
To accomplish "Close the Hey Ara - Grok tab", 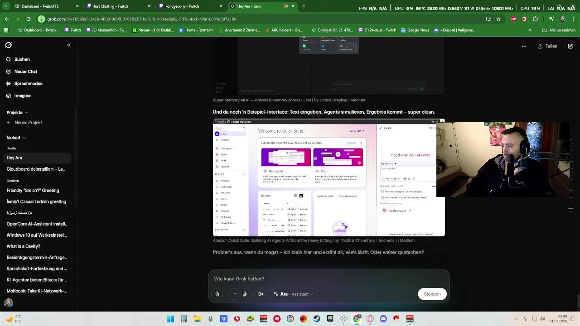I will point(293,6).
